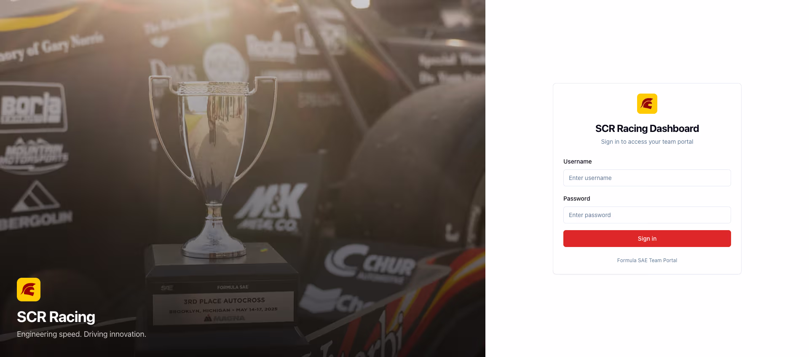Click the helmet logo above SCR Racing Dashboard
Viewport: 809px width, 357px height.
pos(647,104)
